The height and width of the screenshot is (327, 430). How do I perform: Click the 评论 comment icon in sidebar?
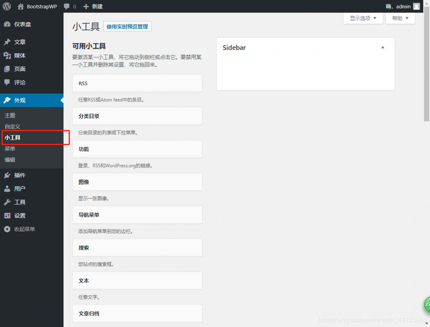pyautogui.click(x=7, y=82)
